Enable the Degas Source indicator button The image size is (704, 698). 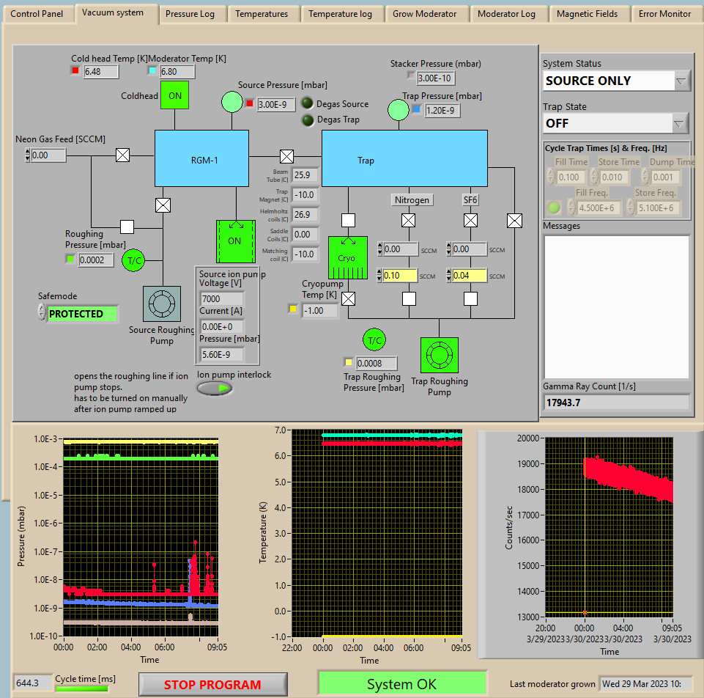point(307,104)
